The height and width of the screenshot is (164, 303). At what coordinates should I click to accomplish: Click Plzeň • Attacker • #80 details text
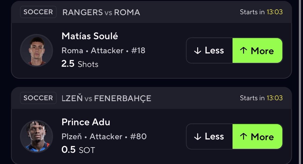coord(104,136)
